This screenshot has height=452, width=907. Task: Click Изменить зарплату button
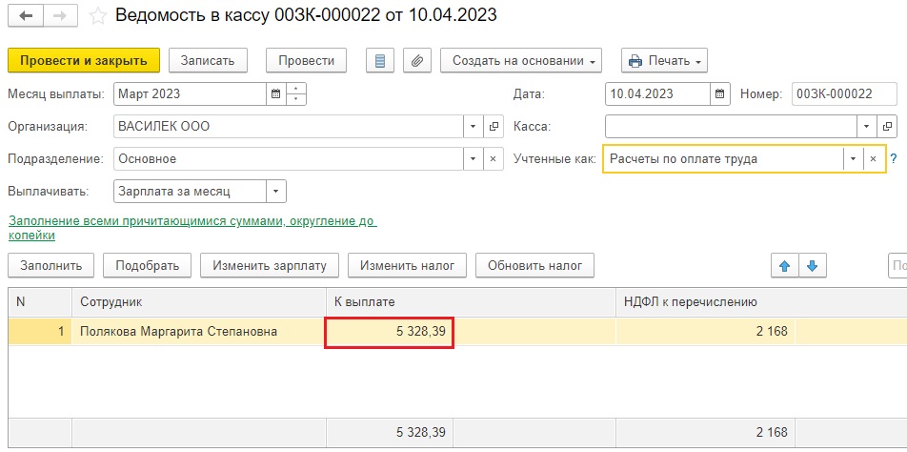270,266
